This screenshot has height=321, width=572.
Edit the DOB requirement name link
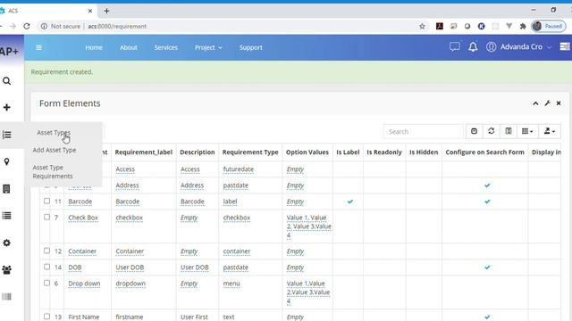(x=75, y=267)
